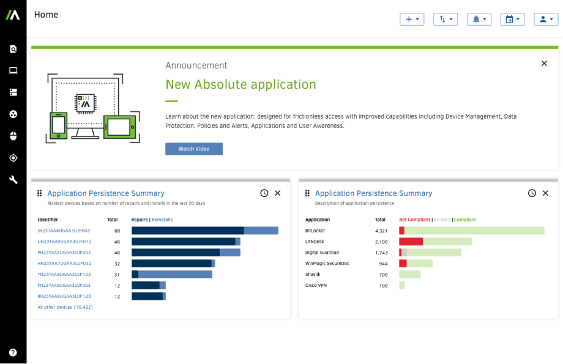Open the user profile dropdown
The image size is (563, 364).
pos(546,19)
